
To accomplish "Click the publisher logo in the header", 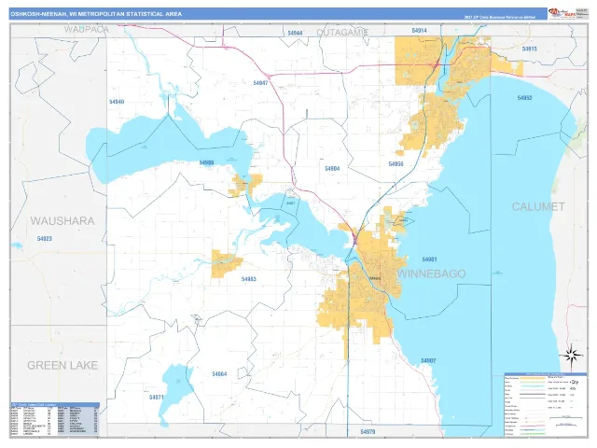I will coord(562,14).
